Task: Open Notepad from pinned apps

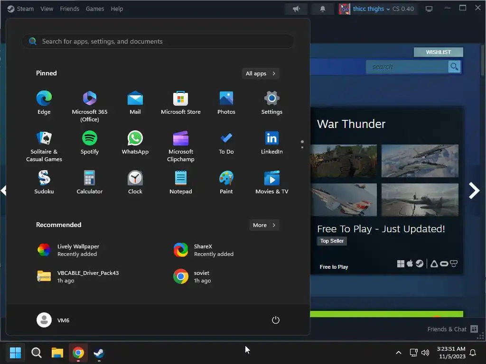Action: [181, 182]
